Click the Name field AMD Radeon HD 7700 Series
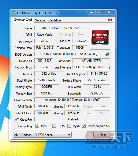 pos(61,28)
